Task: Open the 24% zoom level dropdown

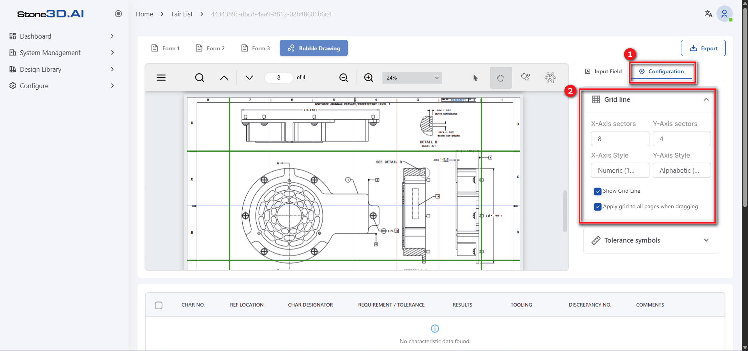Action: pos(412,78)
